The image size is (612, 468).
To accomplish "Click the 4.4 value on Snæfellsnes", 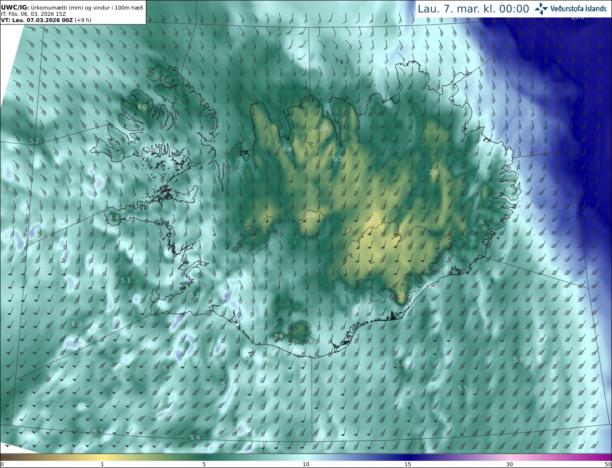I will click(x=114, y=217).
